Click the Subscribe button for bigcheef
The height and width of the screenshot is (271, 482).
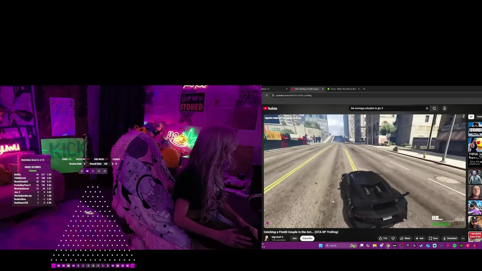(307, 238)
